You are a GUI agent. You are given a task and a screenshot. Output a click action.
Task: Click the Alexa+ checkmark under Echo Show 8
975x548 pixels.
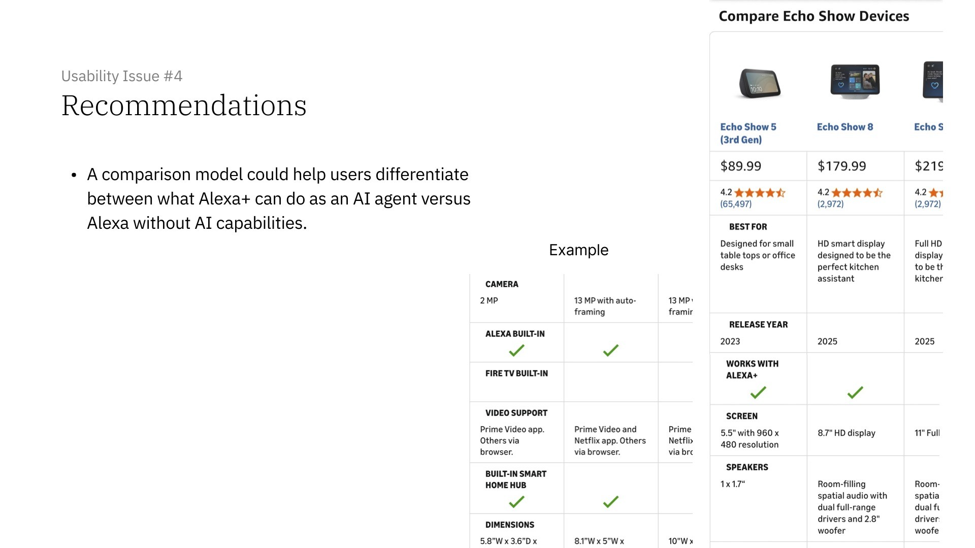click(x=855, y=392)
